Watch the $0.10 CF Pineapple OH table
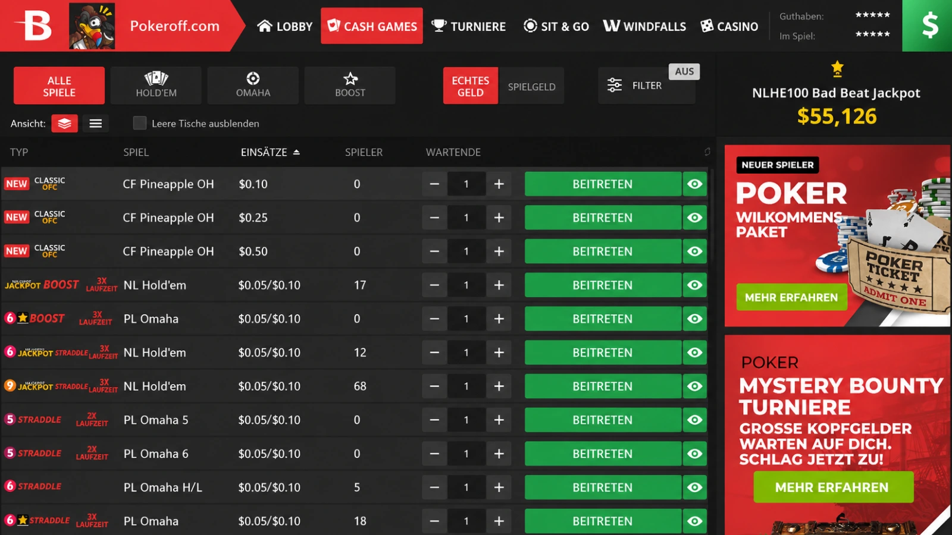952x535 pixels. pyautogui.click(x=694, y=184)
